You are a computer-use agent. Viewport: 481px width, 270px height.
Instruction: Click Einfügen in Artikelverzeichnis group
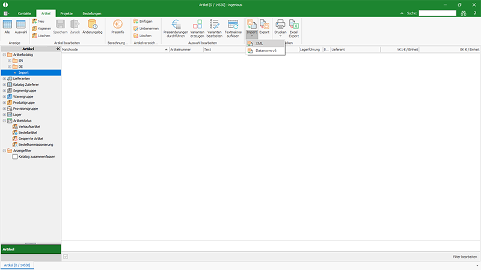coord(143,22)
